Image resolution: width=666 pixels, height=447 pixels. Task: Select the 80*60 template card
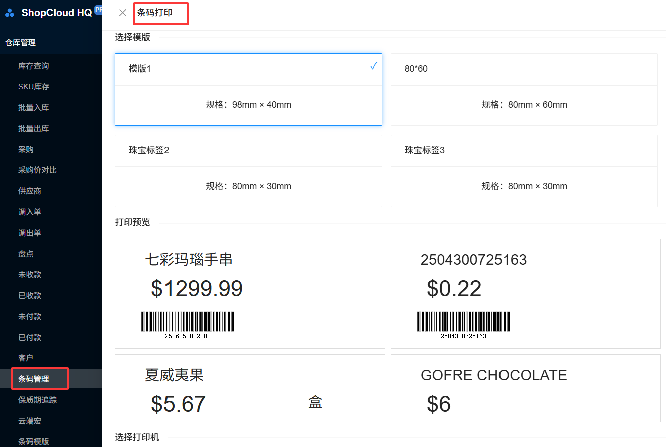click(x=524, y=89)
